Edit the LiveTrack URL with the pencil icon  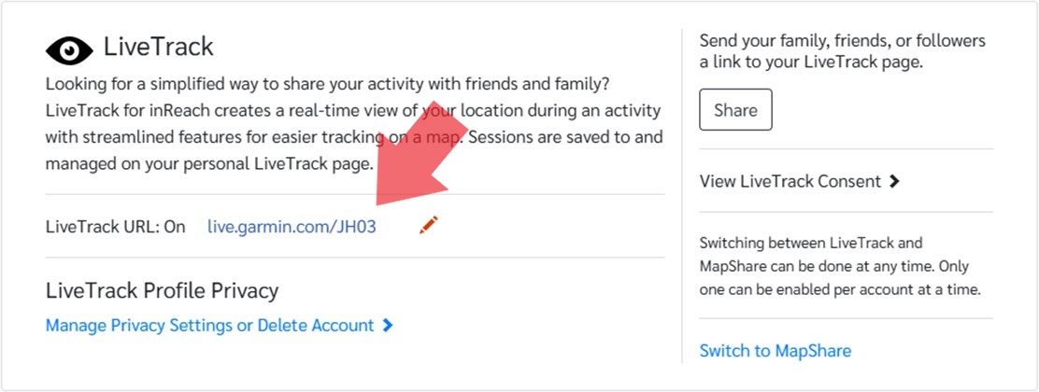[429, 225]
